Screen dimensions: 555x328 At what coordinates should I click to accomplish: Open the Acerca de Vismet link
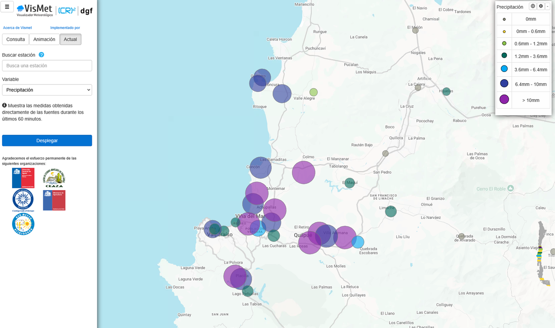[17, 28]
